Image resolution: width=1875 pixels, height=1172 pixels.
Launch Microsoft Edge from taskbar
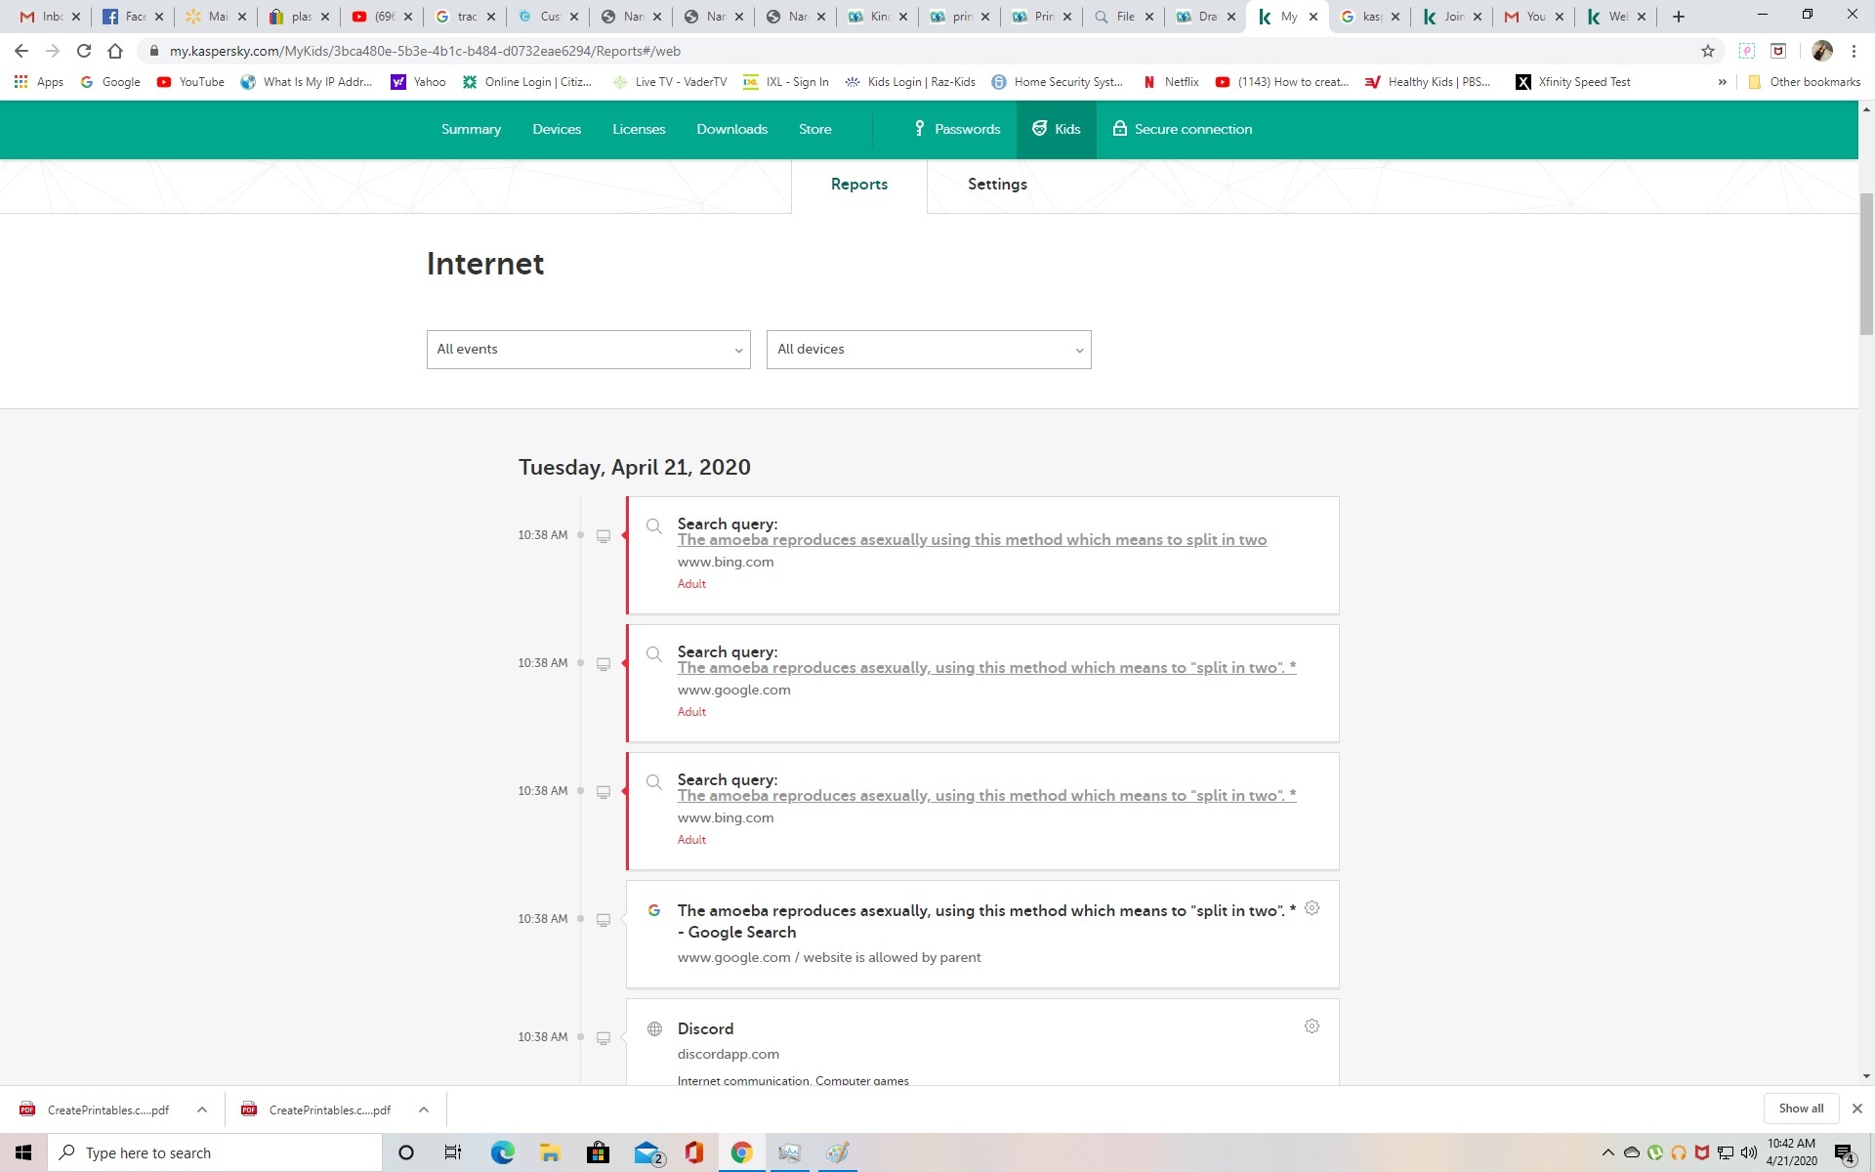tap(502, 1152)
